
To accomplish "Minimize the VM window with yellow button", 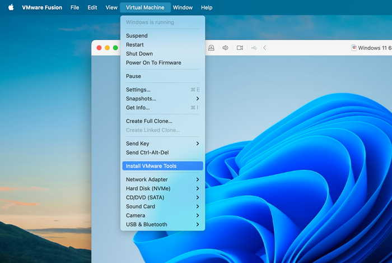I will [x=108, y=48].
